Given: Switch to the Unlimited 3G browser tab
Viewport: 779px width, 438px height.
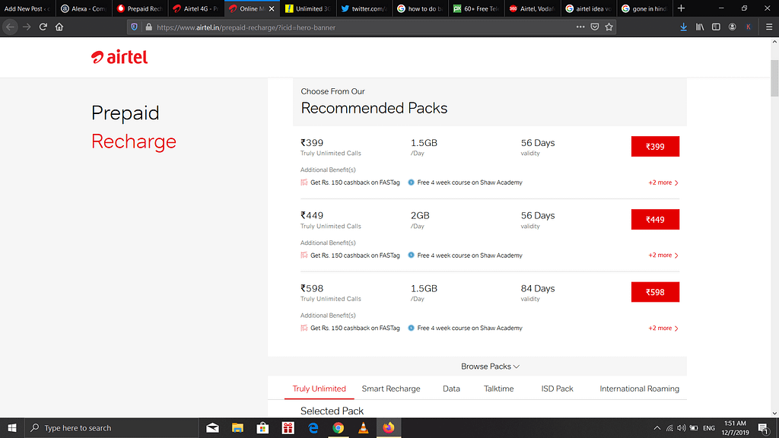Looking at the screenshot, I should (308, 8).
